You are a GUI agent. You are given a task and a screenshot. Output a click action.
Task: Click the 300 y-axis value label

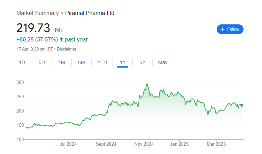[20, 82]
